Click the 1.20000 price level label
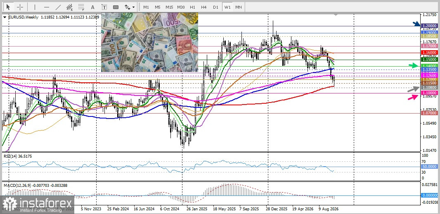 (x=429, y=26)
